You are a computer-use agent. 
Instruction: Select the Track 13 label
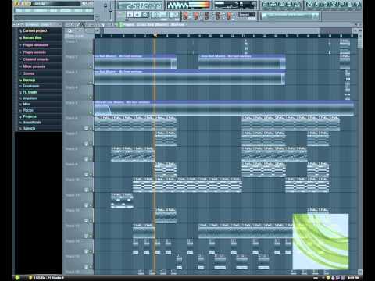[73, 226]
